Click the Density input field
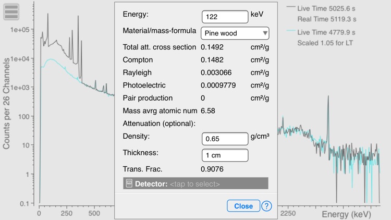 (225, 139)
